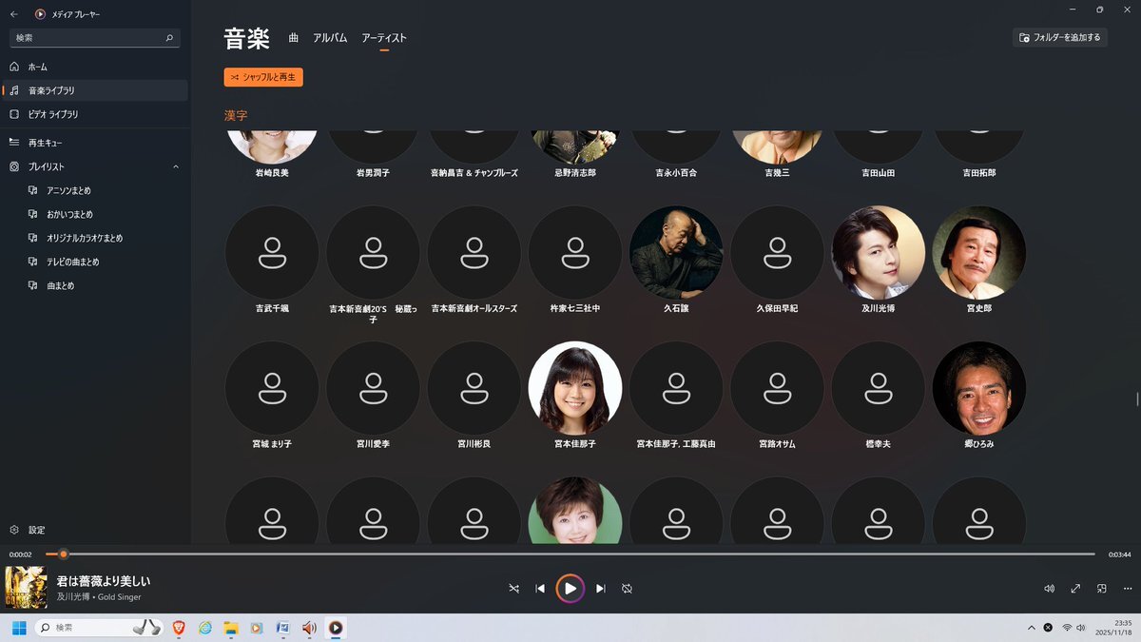The image size is (1141, 642).
Task: Open the 久石譲 artist thumbnail
Action: point(676,253)
